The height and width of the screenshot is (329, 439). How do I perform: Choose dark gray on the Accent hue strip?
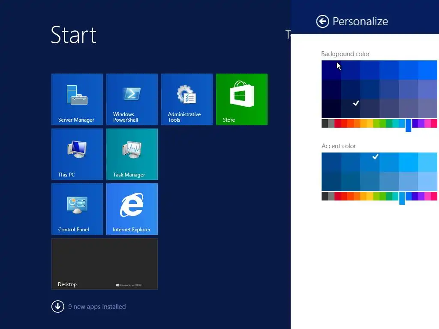(x=325, y=196)
